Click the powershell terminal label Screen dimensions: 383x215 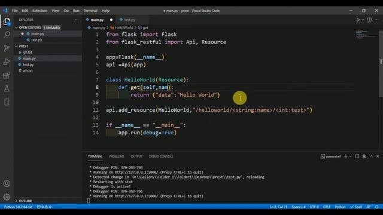[331, 156]
